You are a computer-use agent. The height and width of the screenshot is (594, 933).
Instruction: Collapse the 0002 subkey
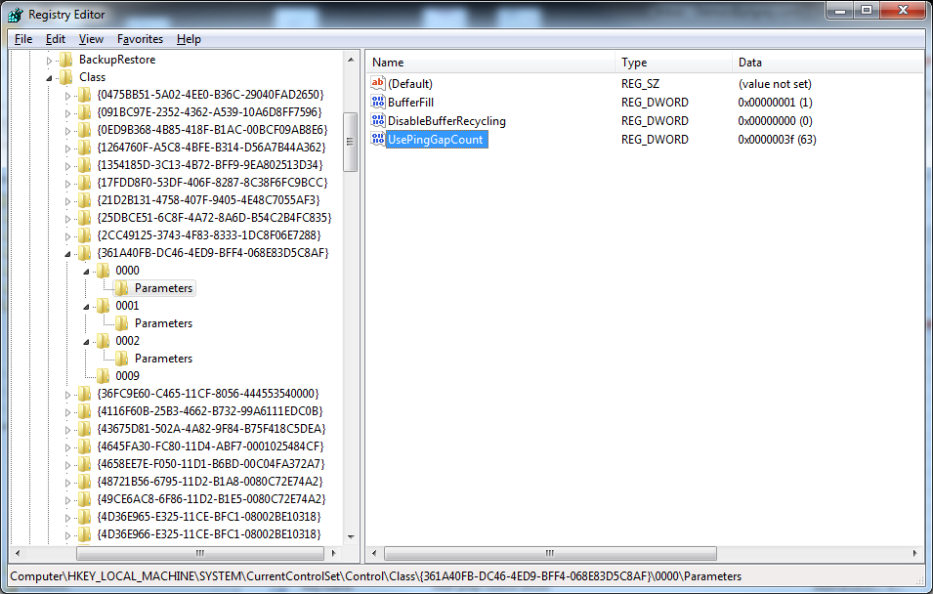pos(86,342)
